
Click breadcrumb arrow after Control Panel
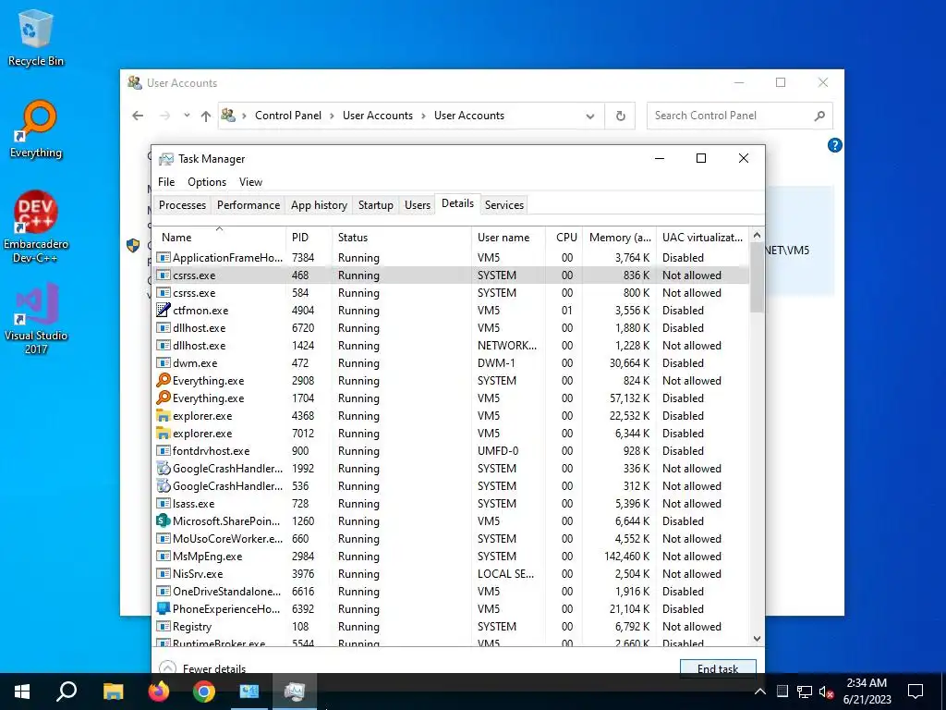[332, 116]
